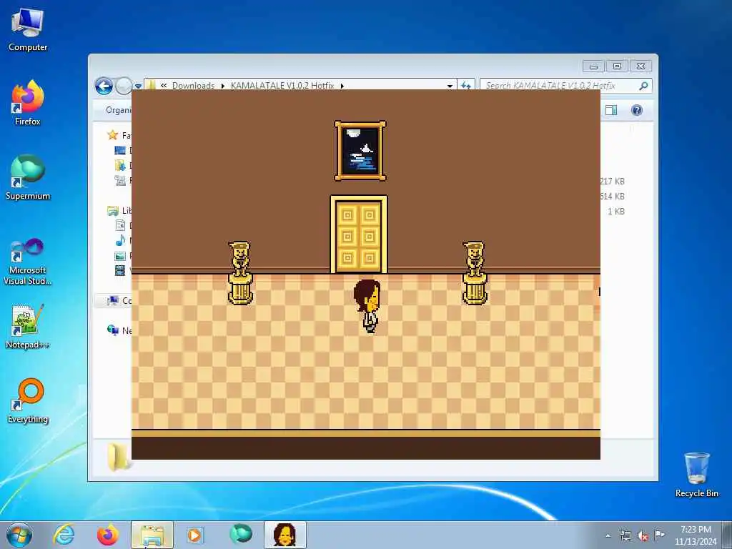Launch Internet Explorer from the taskbar
This screenshot has width=732, height=549.
64,535
